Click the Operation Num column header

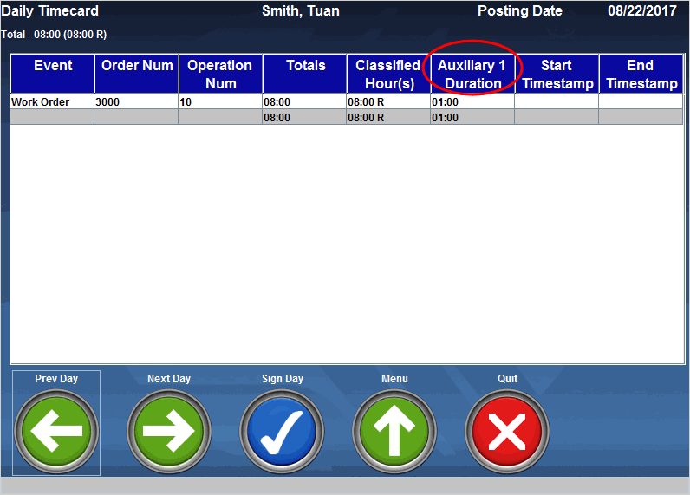220,74
